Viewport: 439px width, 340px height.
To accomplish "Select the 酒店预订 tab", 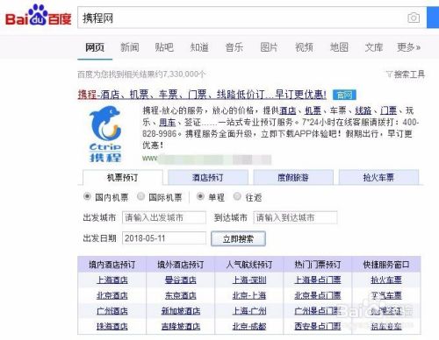I will pos(208,177).
